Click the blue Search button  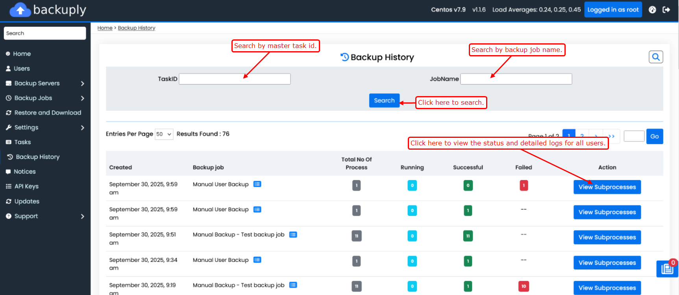click(x=384, y=100)
